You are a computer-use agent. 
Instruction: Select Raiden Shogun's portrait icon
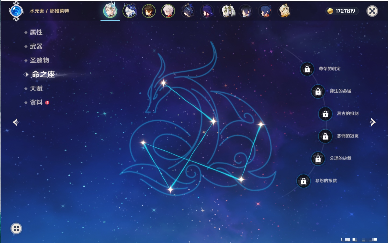click(x=207, y=11)
